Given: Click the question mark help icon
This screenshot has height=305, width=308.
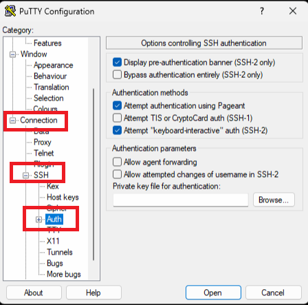Looking at the screenshot, I should point(262,11).
